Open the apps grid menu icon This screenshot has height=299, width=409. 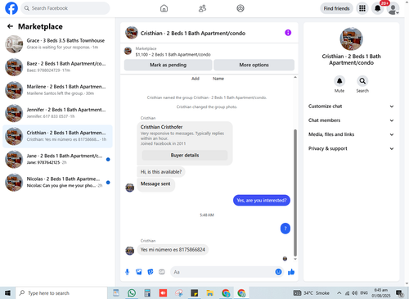point(362,8)
